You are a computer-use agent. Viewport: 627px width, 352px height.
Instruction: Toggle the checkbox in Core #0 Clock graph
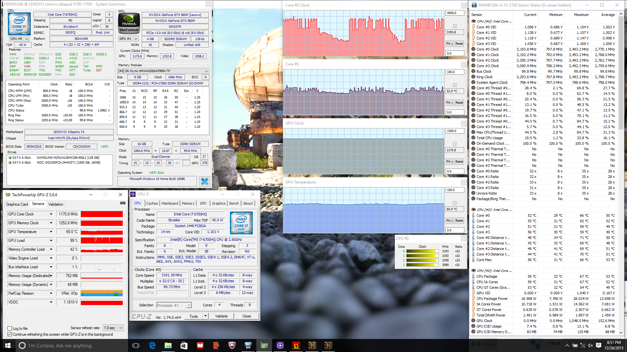pos(455,26)
